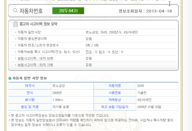192x131 pixels.
Task: Click the value 르노삼성, SM5, 2009년식, 4도어세단
Action: tap(112, 32)
